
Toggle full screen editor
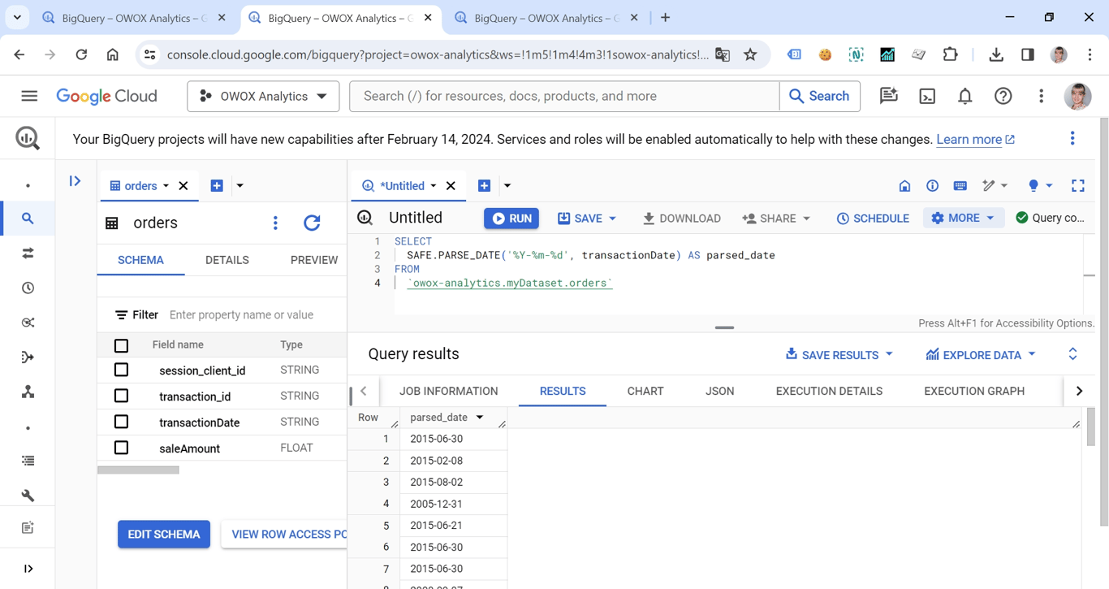click(1077, 186)
